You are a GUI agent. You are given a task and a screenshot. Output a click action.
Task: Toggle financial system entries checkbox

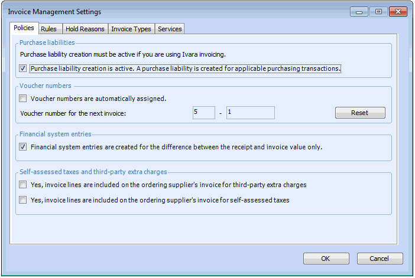tap(23, 147)
